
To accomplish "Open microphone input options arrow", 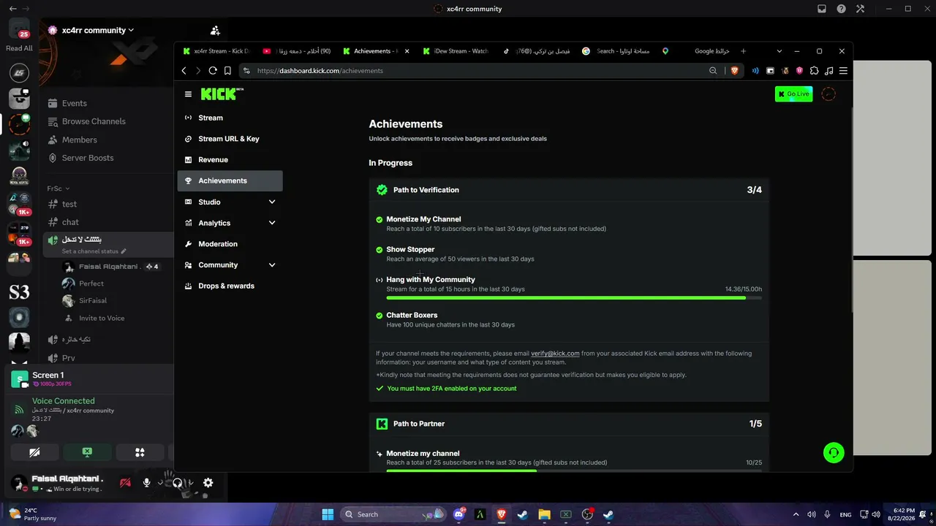I will pyautogui.click(x=159, y=483).
